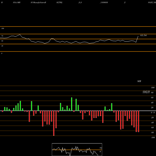Click the 61.54 RSI value label
This screenshot has width=156, height=156.
point(144,35)
